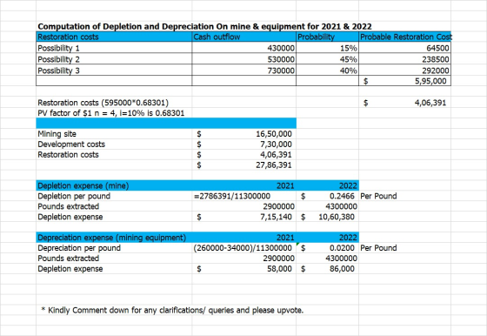Click 4300000 above the 10,60,380 cell

(341, 206)
